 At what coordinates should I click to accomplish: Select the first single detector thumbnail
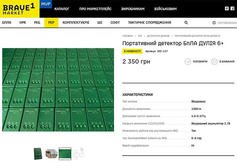coord(38,154)
